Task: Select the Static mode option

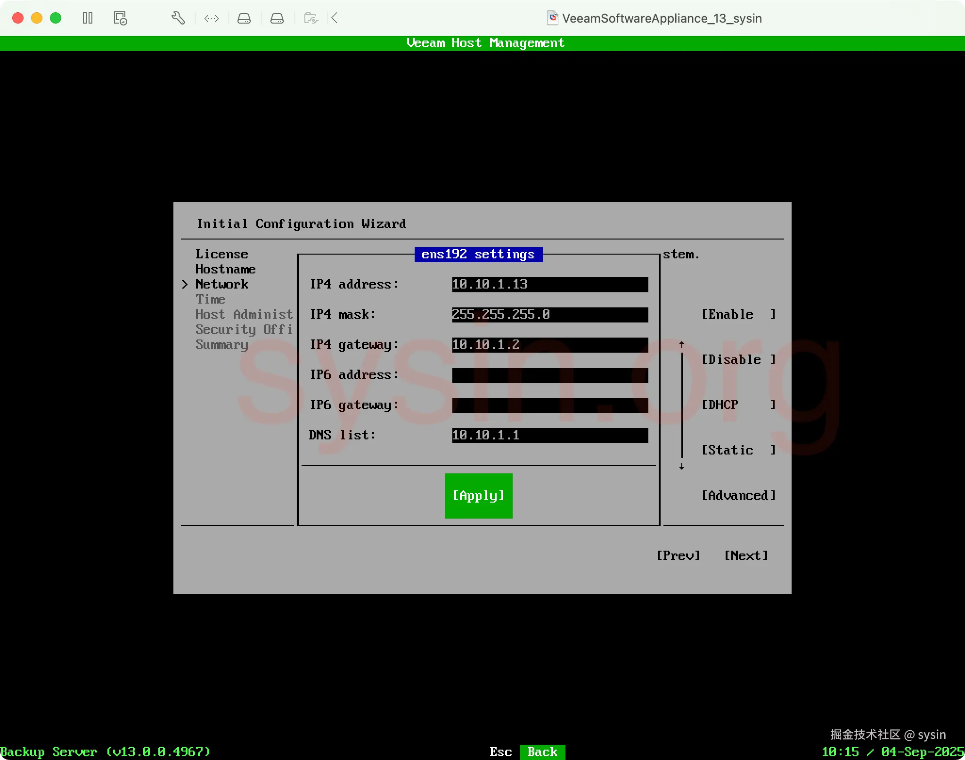Action: (x=738, y=450)
